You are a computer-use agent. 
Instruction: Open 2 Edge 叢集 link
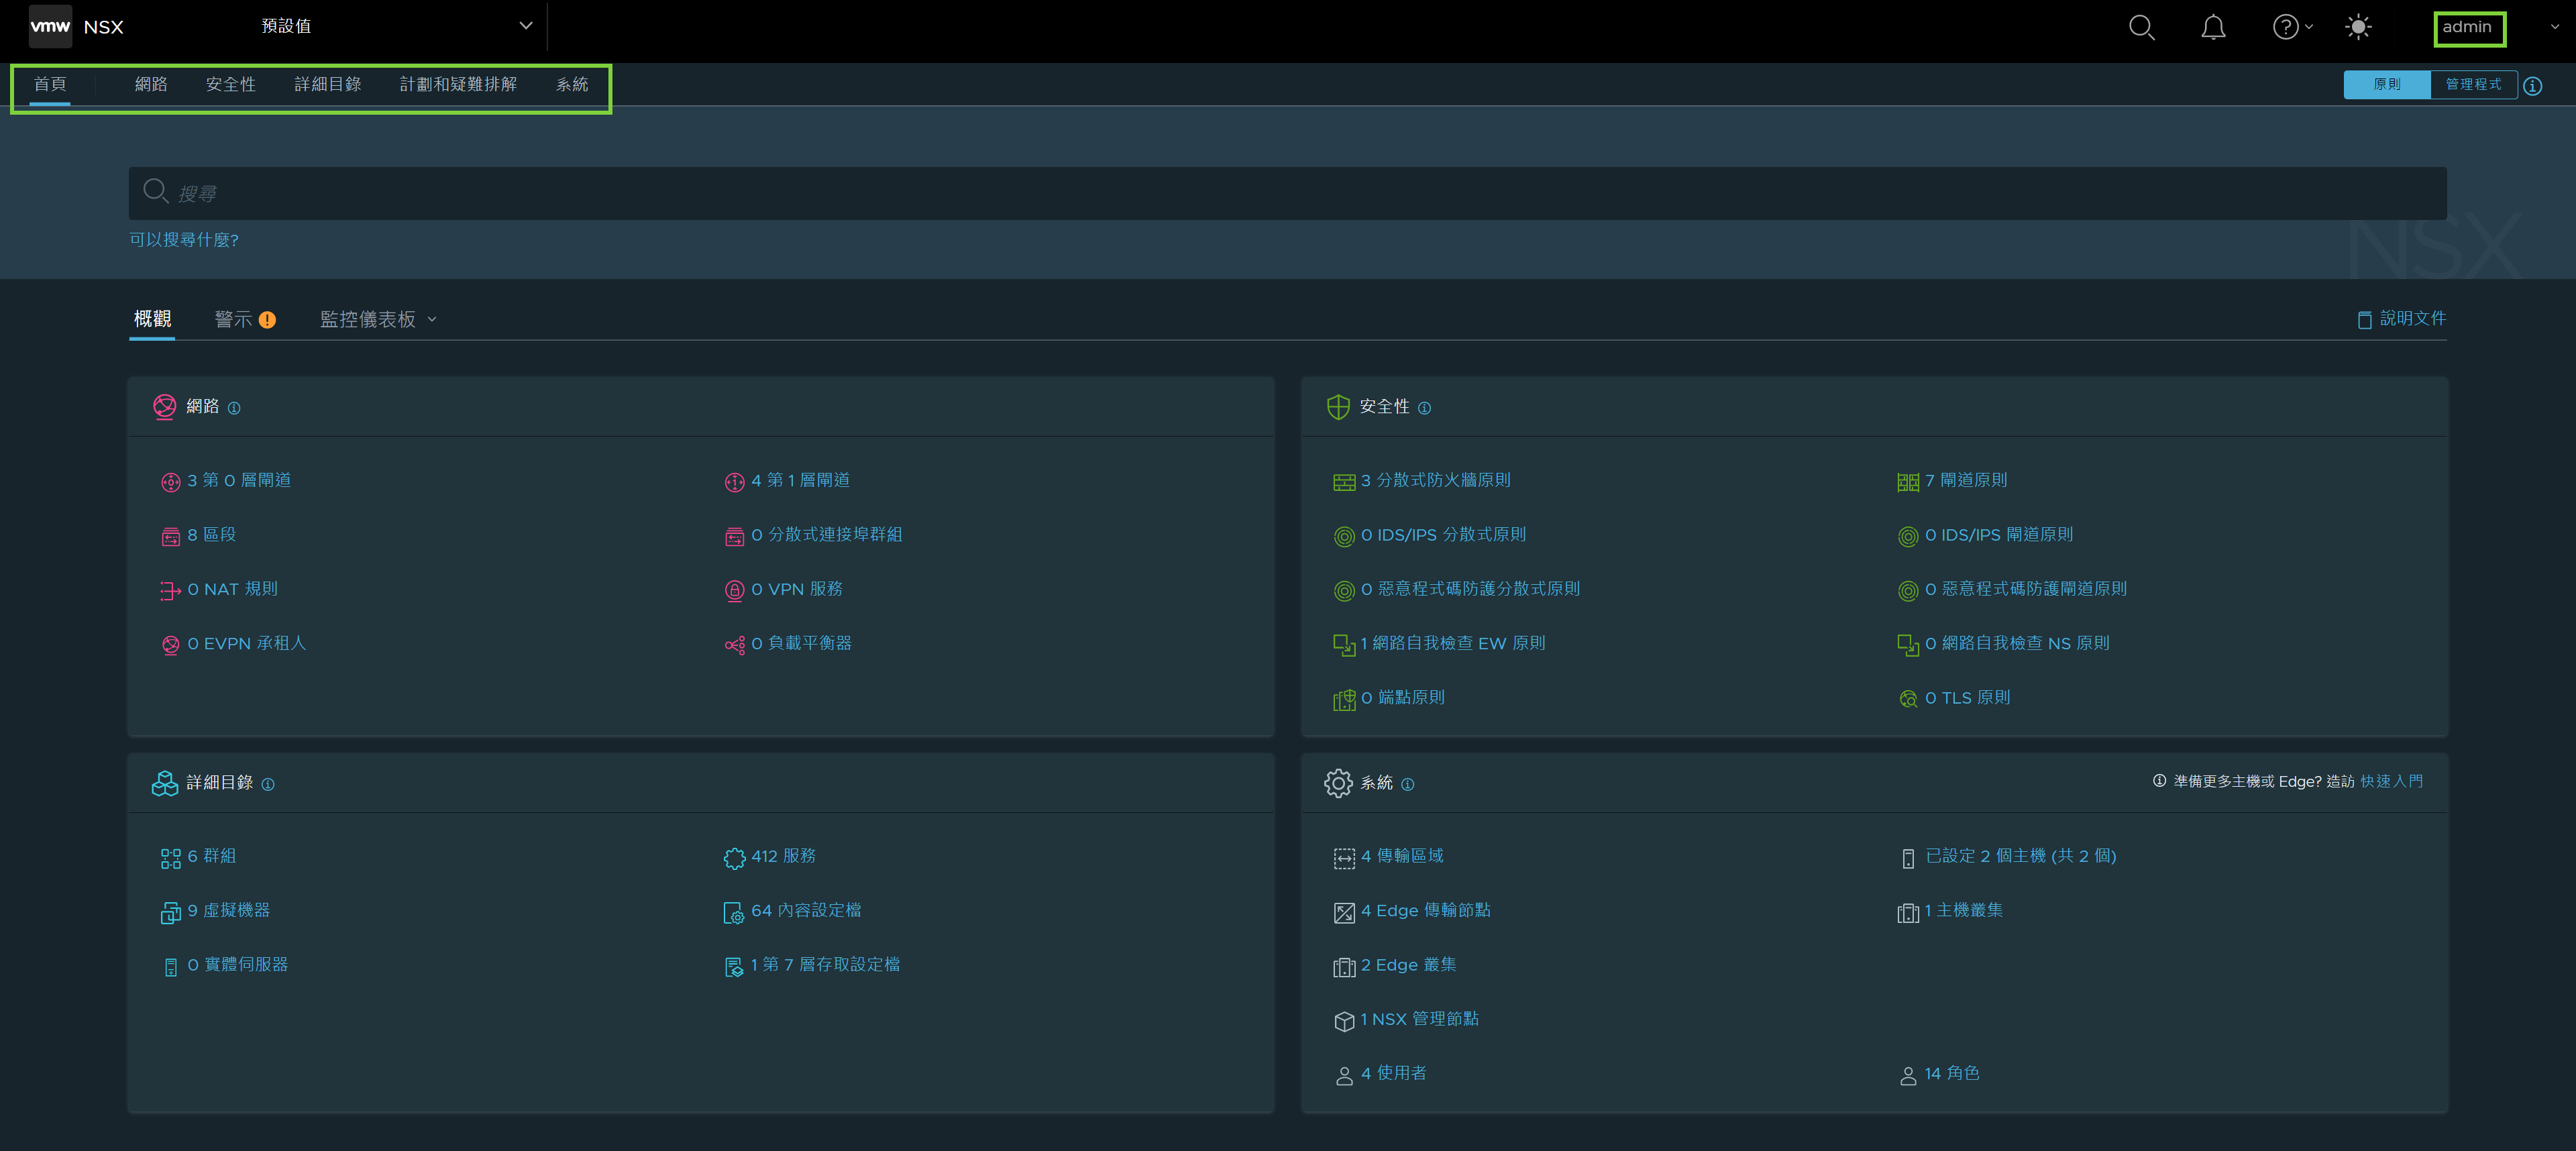click(1408, 965)
